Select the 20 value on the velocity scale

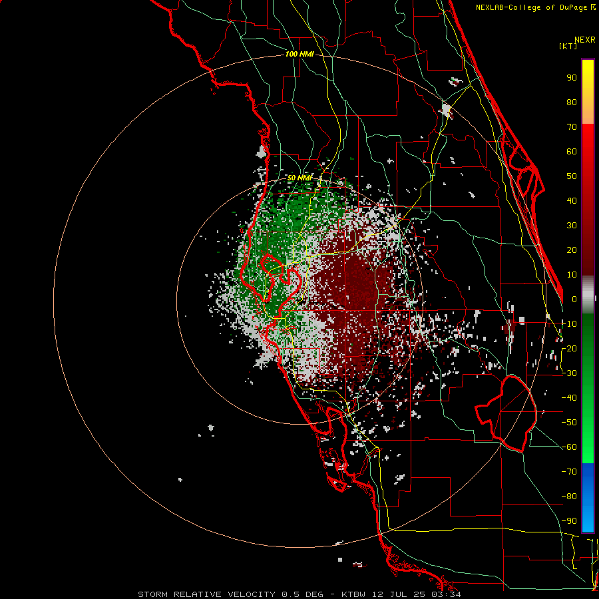[x=572, y=250]
